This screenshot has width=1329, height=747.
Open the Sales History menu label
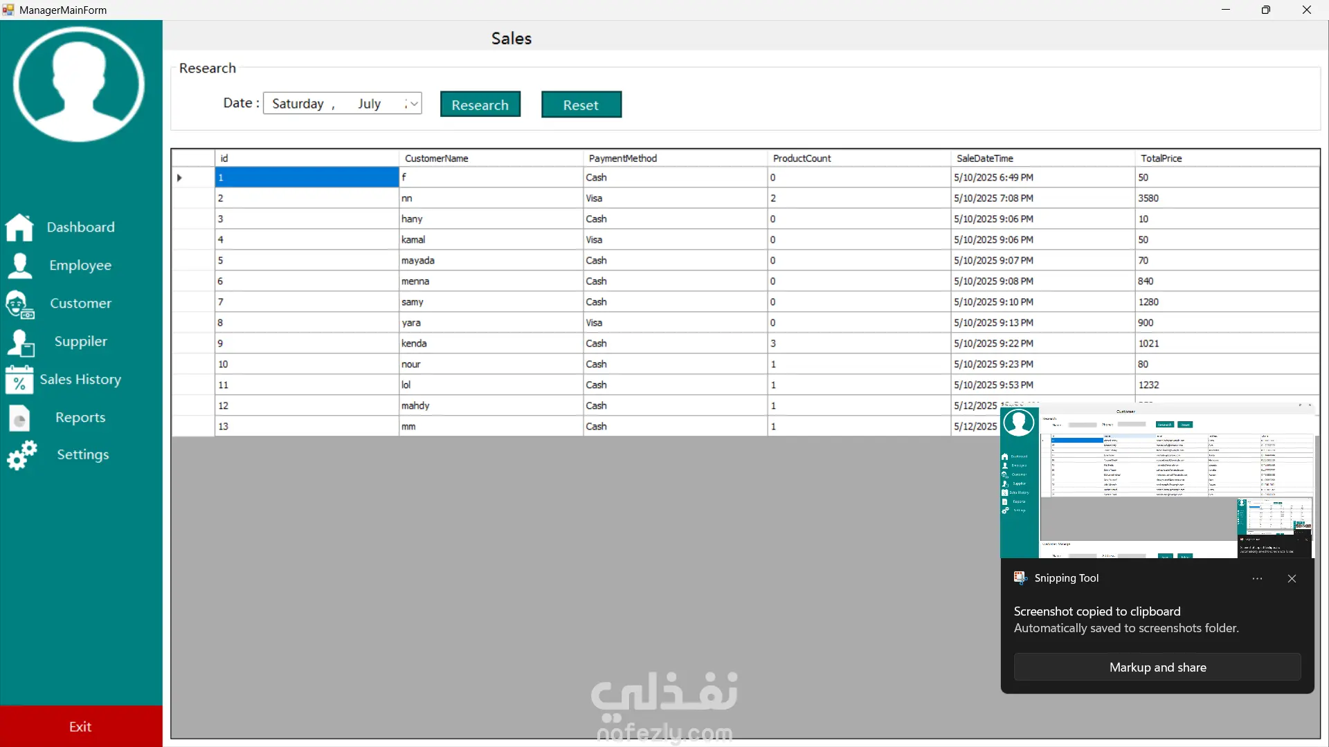click(80, 380)
